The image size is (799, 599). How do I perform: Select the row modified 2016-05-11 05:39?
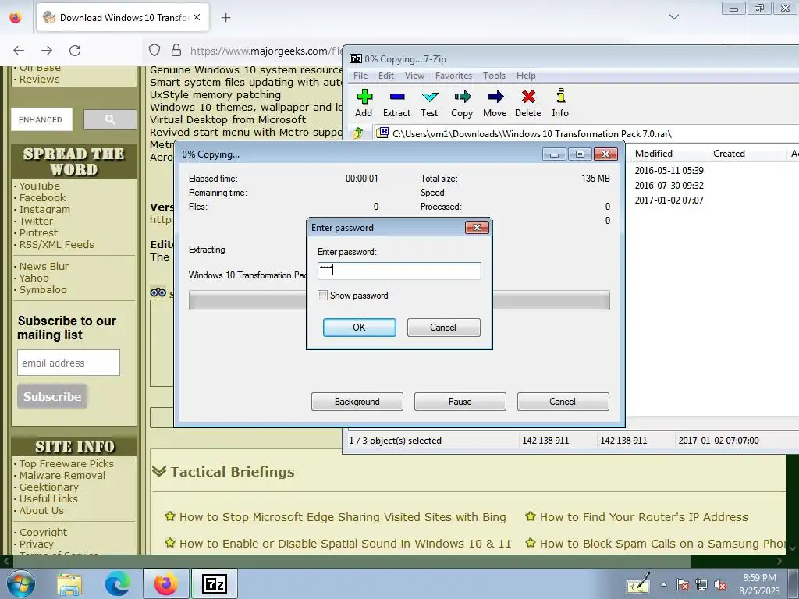pos(669,171)
